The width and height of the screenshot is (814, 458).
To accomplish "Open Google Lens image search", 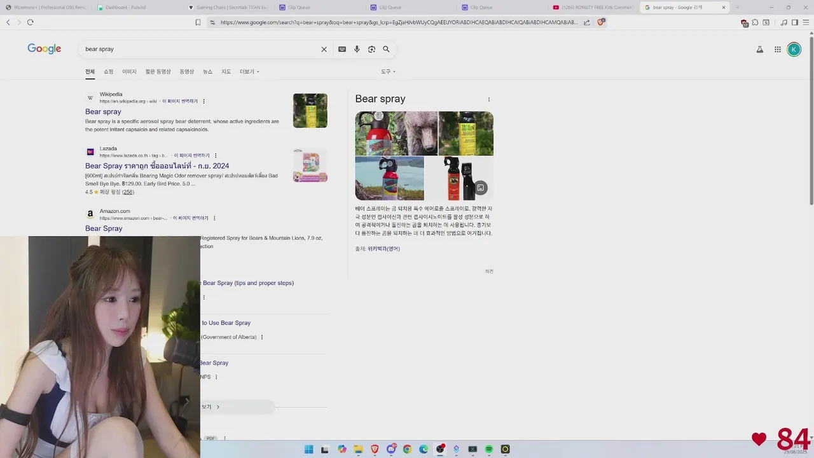I will tap(371, 49).
